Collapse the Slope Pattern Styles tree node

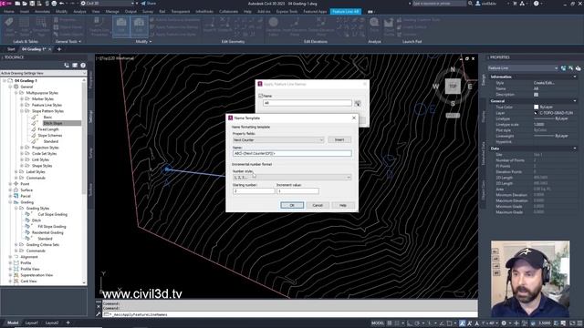(x=22, y=111)
